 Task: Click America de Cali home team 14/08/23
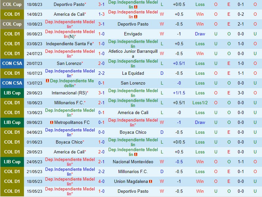point(69,14)
